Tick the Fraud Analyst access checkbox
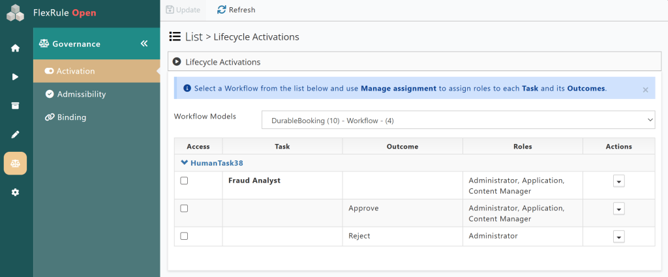 (184, 181)
